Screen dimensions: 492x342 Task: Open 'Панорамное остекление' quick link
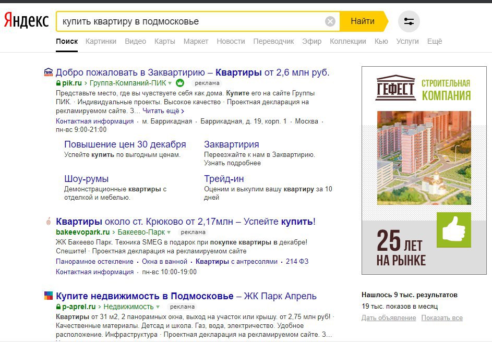pos(95,261)
